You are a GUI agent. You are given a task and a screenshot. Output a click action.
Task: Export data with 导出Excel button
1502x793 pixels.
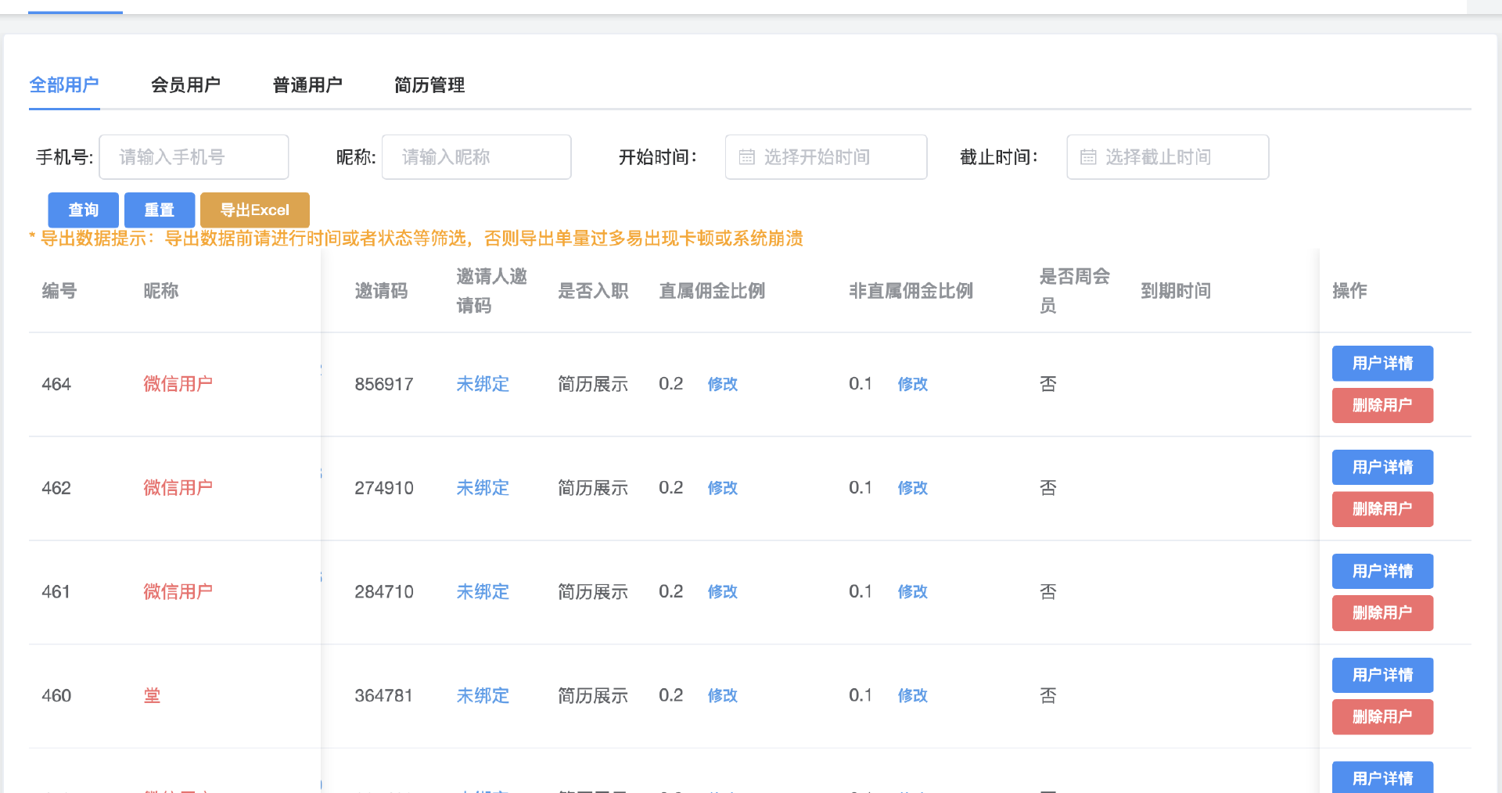click(x=254, y=210)
